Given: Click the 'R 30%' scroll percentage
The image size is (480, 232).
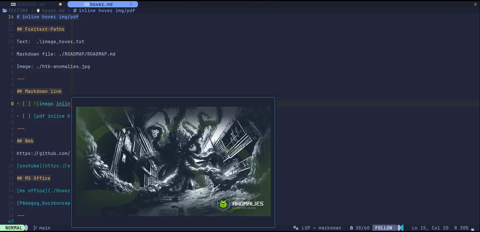Looking at the screenshot, I should pos(461,228).
